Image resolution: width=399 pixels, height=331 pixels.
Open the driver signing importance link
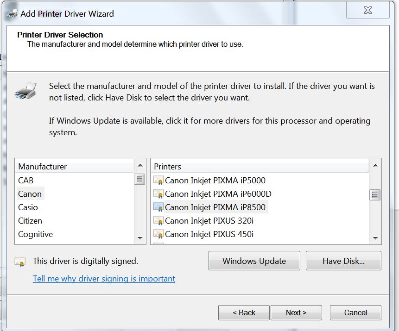click(x=104, y=279)
